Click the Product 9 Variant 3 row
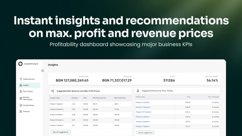 tap(90, 109)
